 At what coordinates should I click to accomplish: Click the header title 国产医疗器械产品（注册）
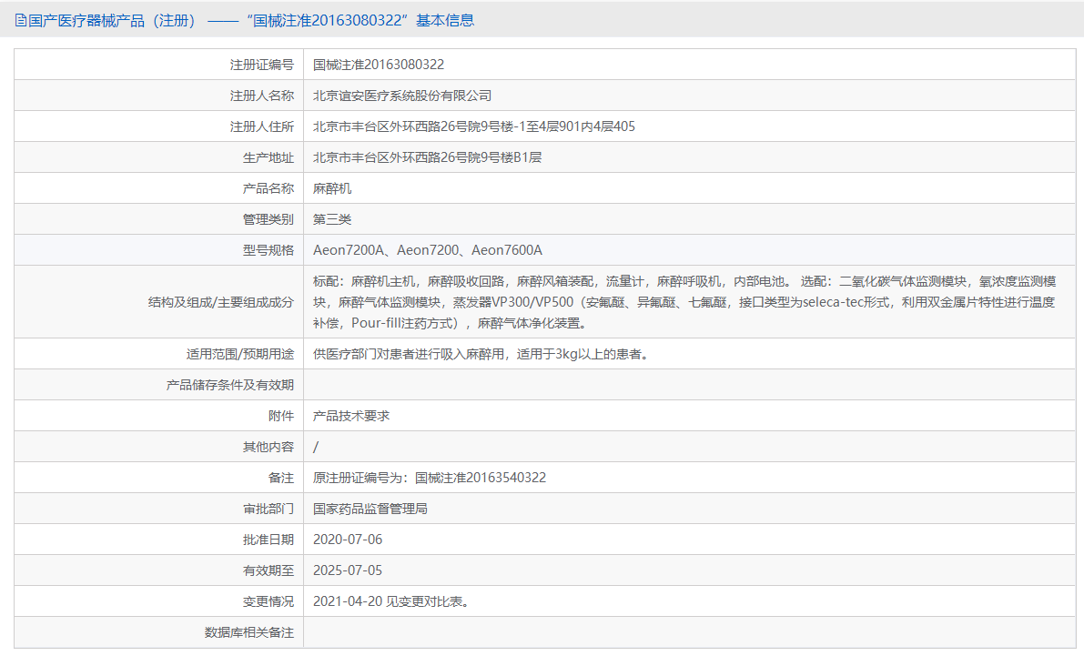click(114, 21)
